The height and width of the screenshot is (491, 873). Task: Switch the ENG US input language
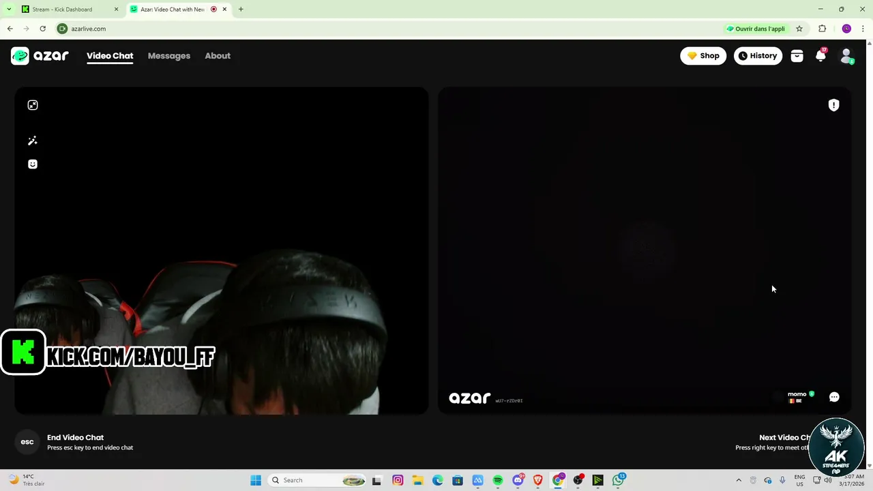coord(799,480)
